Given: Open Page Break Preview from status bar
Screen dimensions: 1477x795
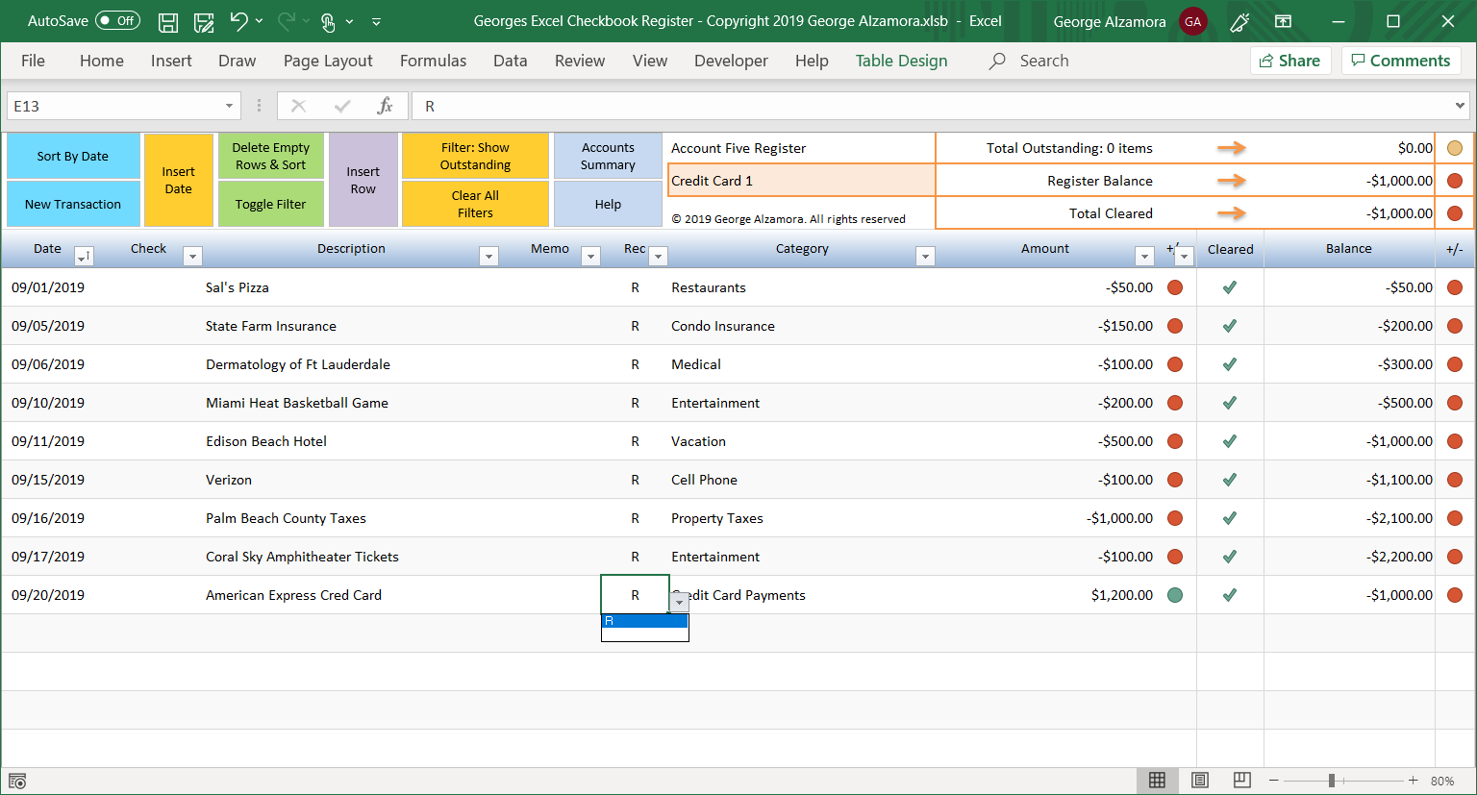Looking at the screenshot, I should click(1241, 781).
